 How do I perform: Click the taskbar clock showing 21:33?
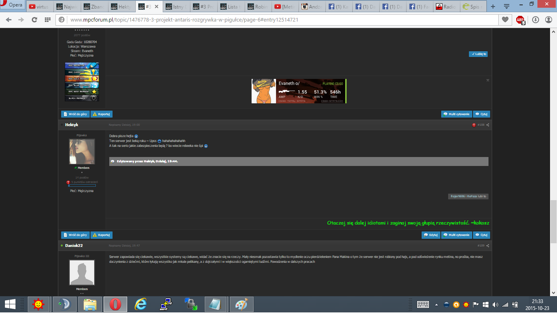coord(537,305)
